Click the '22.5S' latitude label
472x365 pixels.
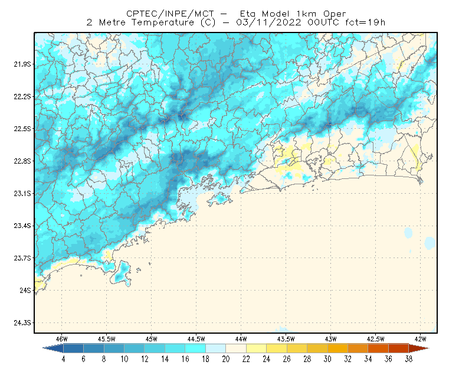pos(22,129)
